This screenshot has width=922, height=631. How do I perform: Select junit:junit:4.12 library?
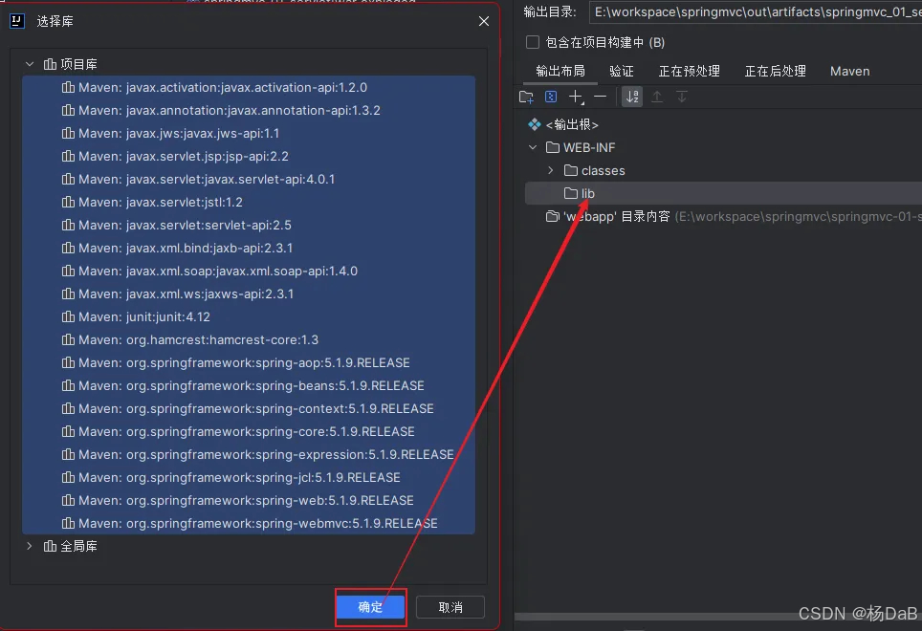(x=248, y=316)
